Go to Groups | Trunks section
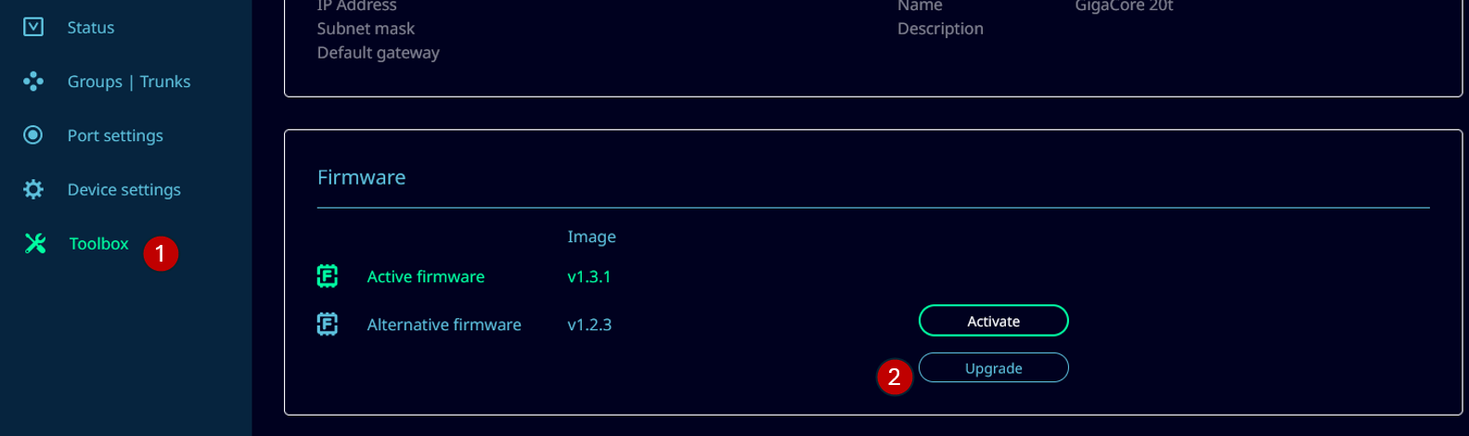This screenshot has height=436, width=1469. point(129,82)
